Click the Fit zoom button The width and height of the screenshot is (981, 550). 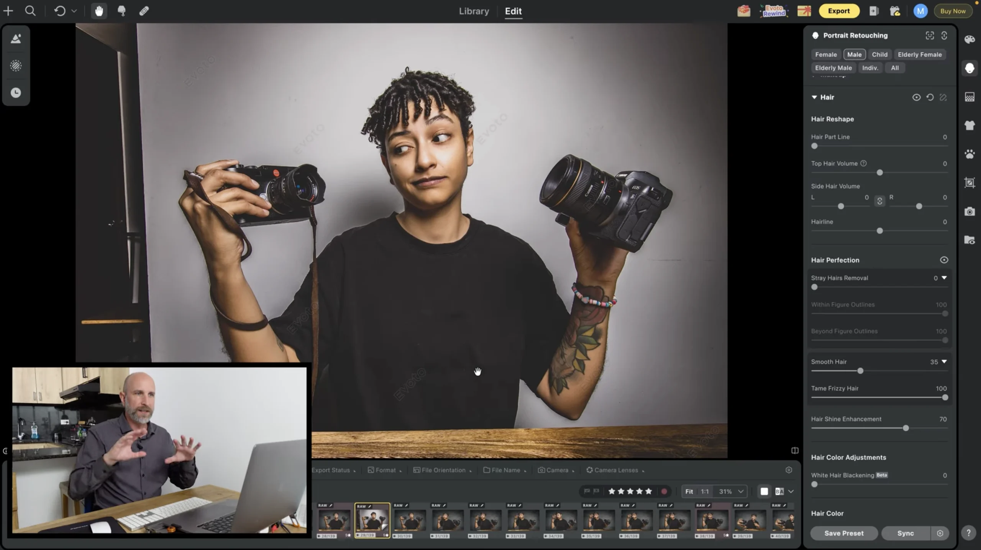[689, 491]
